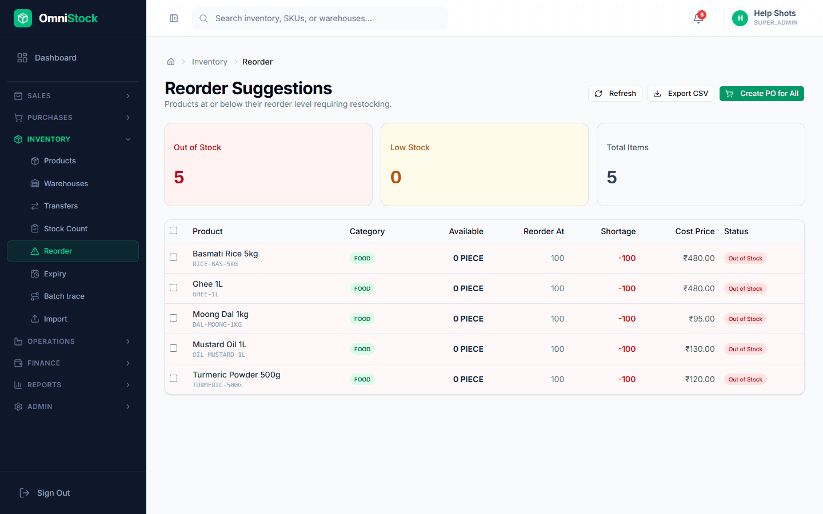The width and height of the screenshot is (823, 514).
Task: Expand the Finance section chevron
Action: tap(128, 363)
